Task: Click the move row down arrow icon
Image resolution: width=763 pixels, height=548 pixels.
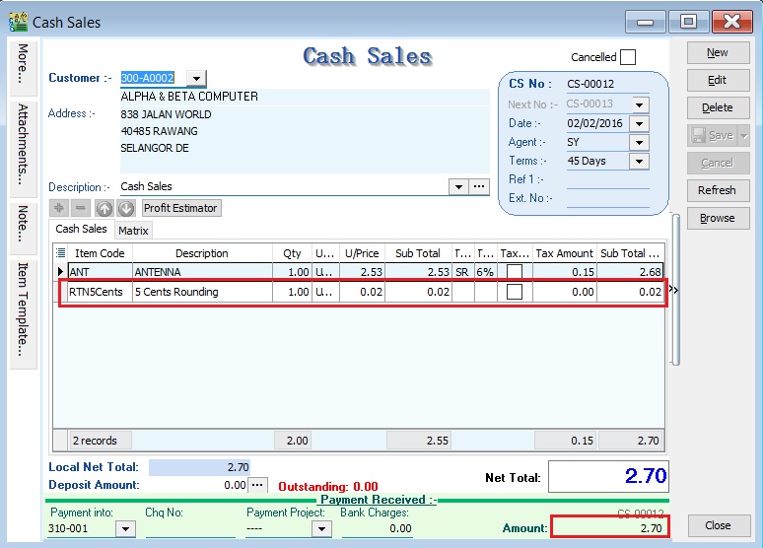Action: 126,208
